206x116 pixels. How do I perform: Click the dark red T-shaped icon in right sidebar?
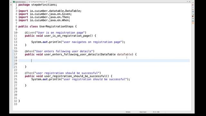click(193, 16)
